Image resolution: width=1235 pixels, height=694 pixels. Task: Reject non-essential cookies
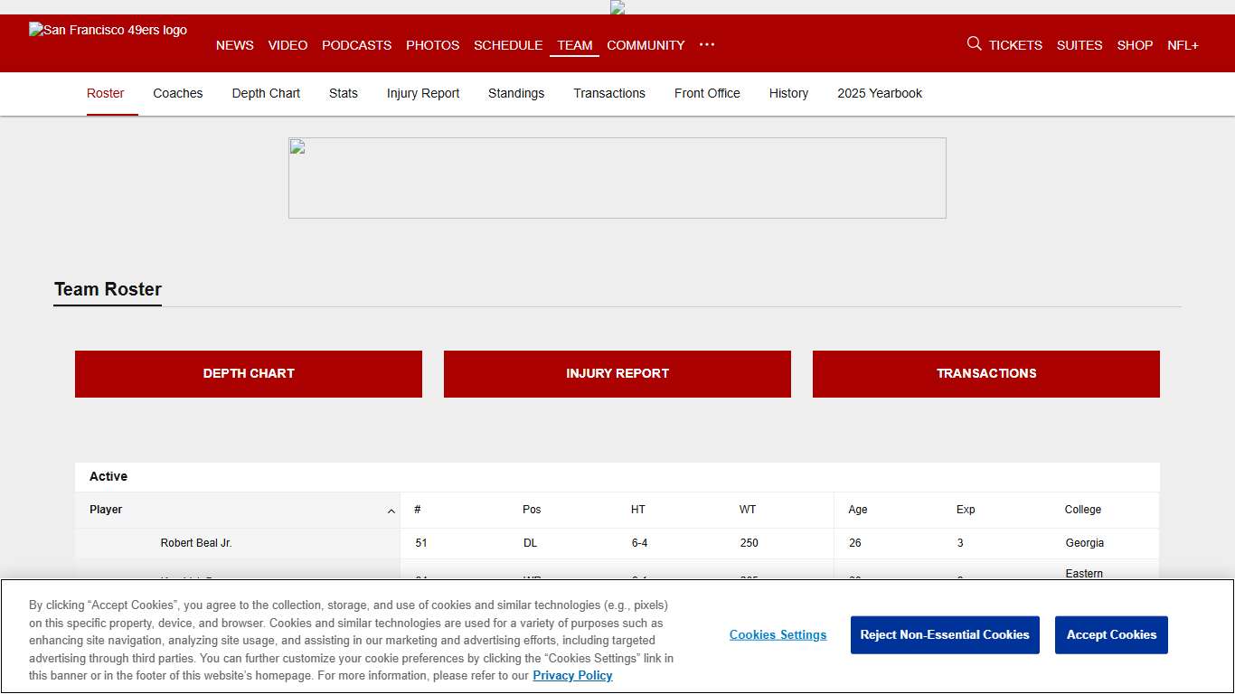pos(945,634)
